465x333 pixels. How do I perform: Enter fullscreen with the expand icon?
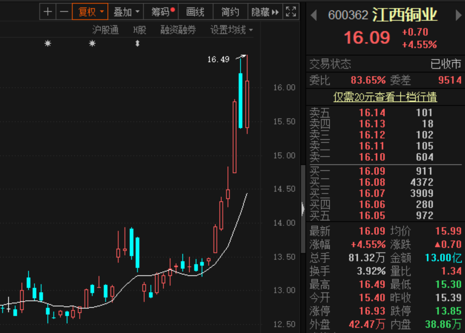click(291, 12)
